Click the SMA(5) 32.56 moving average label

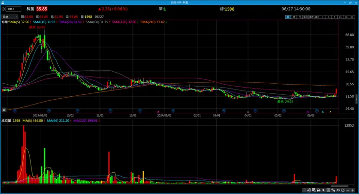point(19,22)
